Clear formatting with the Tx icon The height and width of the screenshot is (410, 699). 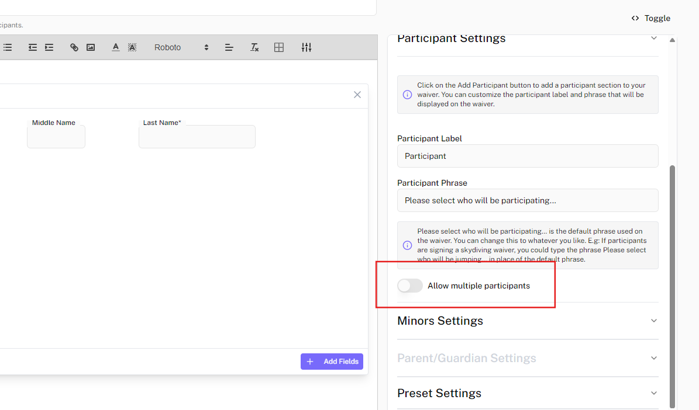click(254, 47)
